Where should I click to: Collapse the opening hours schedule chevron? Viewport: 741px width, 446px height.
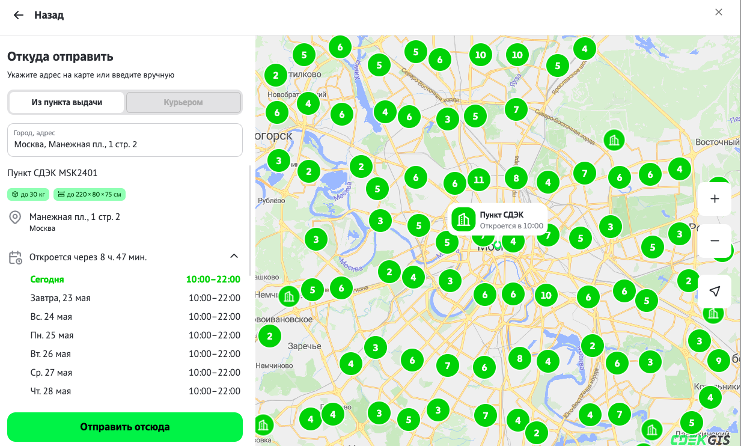(x=234, y=257)
